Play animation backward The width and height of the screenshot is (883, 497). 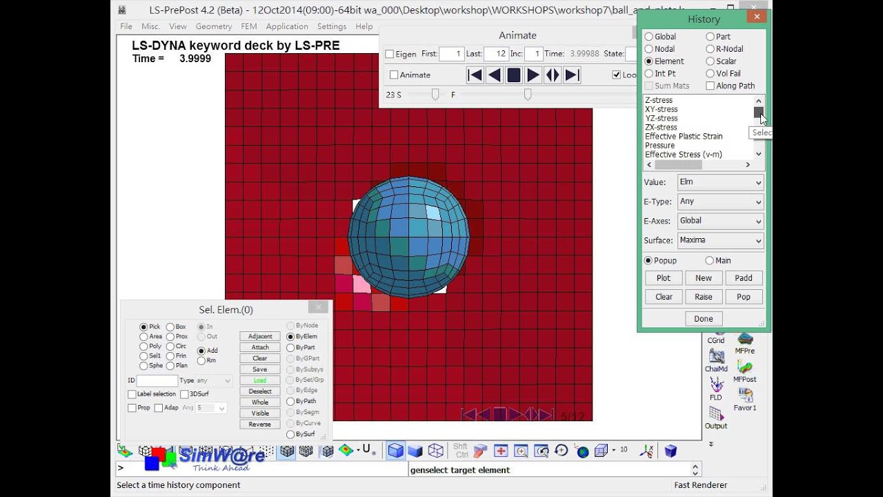(x=494, y=75)
